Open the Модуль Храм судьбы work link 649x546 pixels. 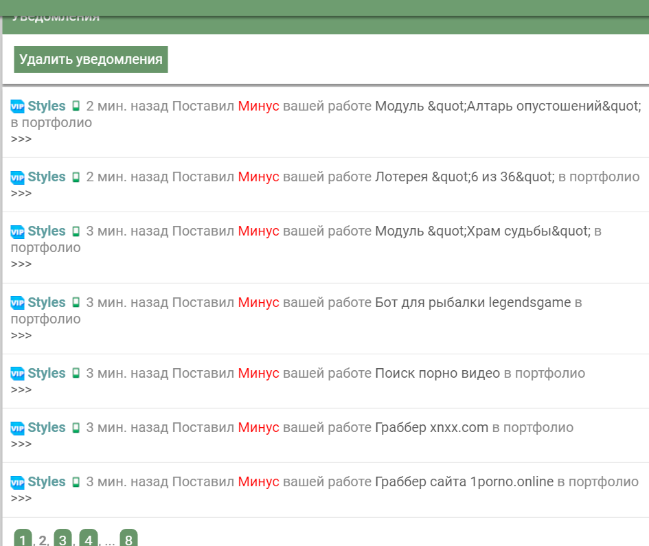[482, 231]
